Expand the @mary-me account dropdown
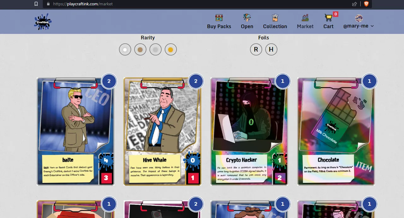 (372, 26)
